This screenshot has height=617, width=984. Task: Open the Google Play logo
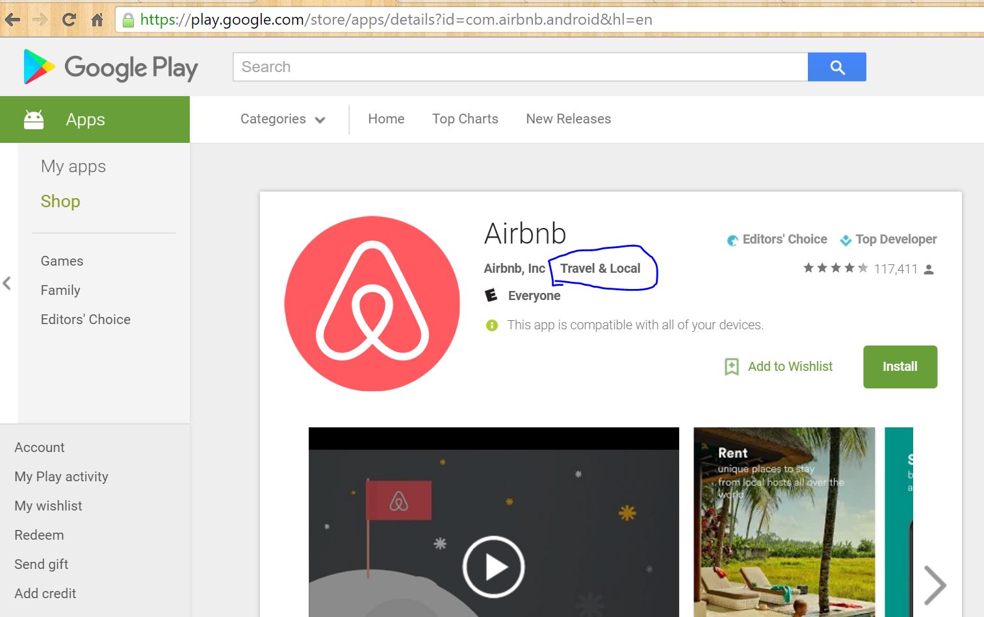point(110,67)
